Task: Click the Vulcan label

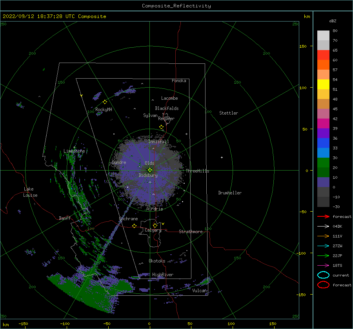Action: tap(200, 290)
